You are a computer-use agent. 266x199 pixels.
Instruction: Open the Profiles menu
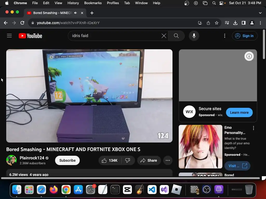pos(113,3)
